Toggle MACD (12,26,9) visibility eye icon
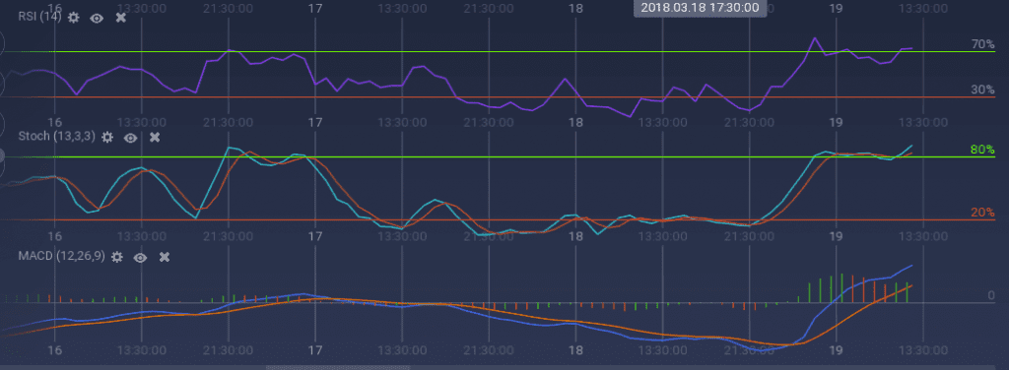The height and width of the screenshot is (370, 1009). (140, 258)
